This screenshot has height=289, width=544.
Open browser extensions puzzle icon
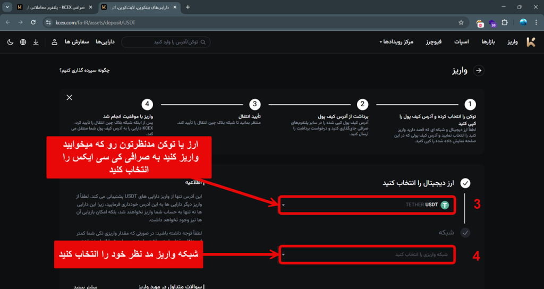505,22
